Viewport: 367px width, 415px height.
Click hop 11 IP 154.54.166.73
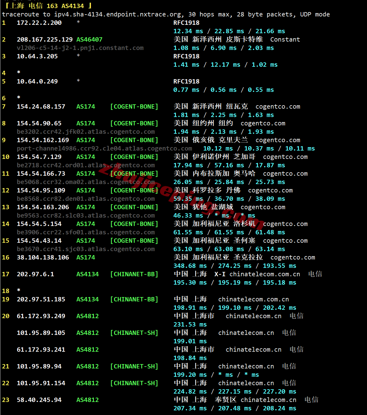(x=41, y=174)
